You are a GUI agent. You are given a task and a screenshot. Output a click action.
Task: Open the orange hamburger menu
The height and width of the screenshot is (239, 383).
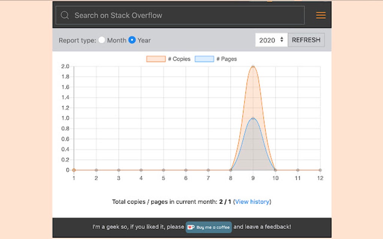[321, 15]
